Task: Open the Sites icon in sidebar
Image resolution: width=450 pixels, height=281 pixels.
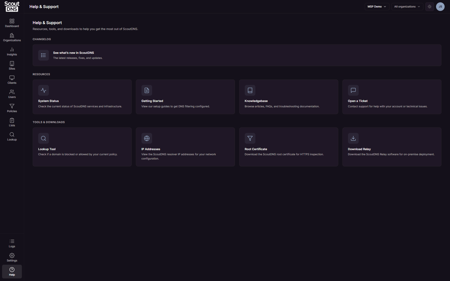Action: click(12, 63)
